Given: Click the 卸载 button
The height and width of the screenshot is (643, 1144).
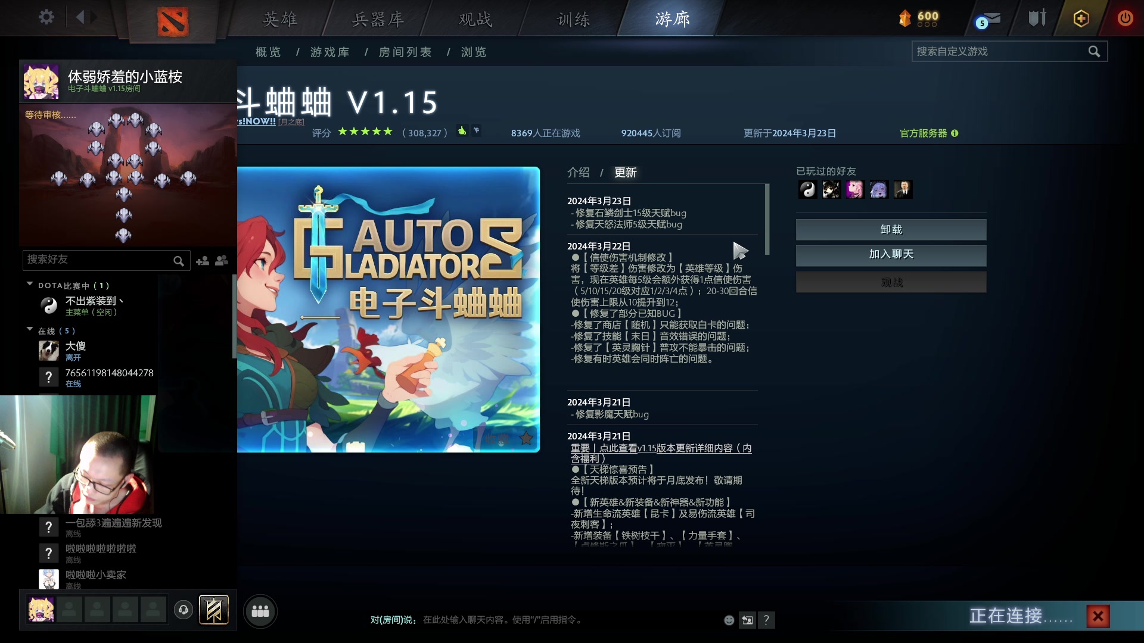Looking at the screenshot, I should (x=891, y=230).
